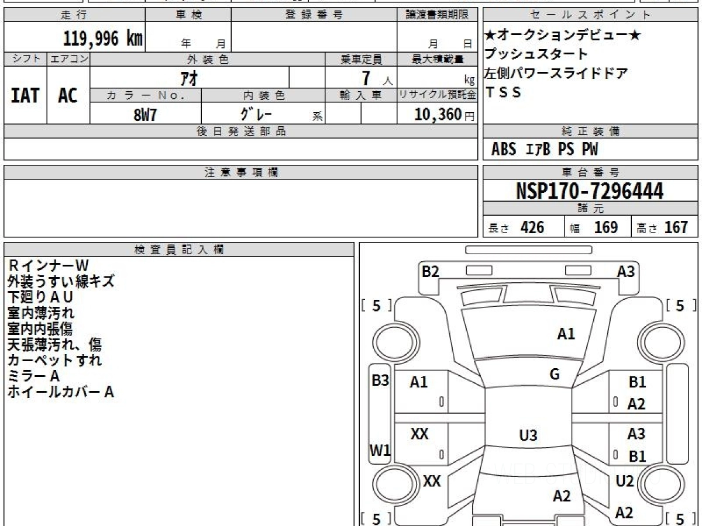The width and height of the screenshot is (702, 526).
Task: Click the note 天張薄汚れ、傷
Action: click(x=54, y=345)
